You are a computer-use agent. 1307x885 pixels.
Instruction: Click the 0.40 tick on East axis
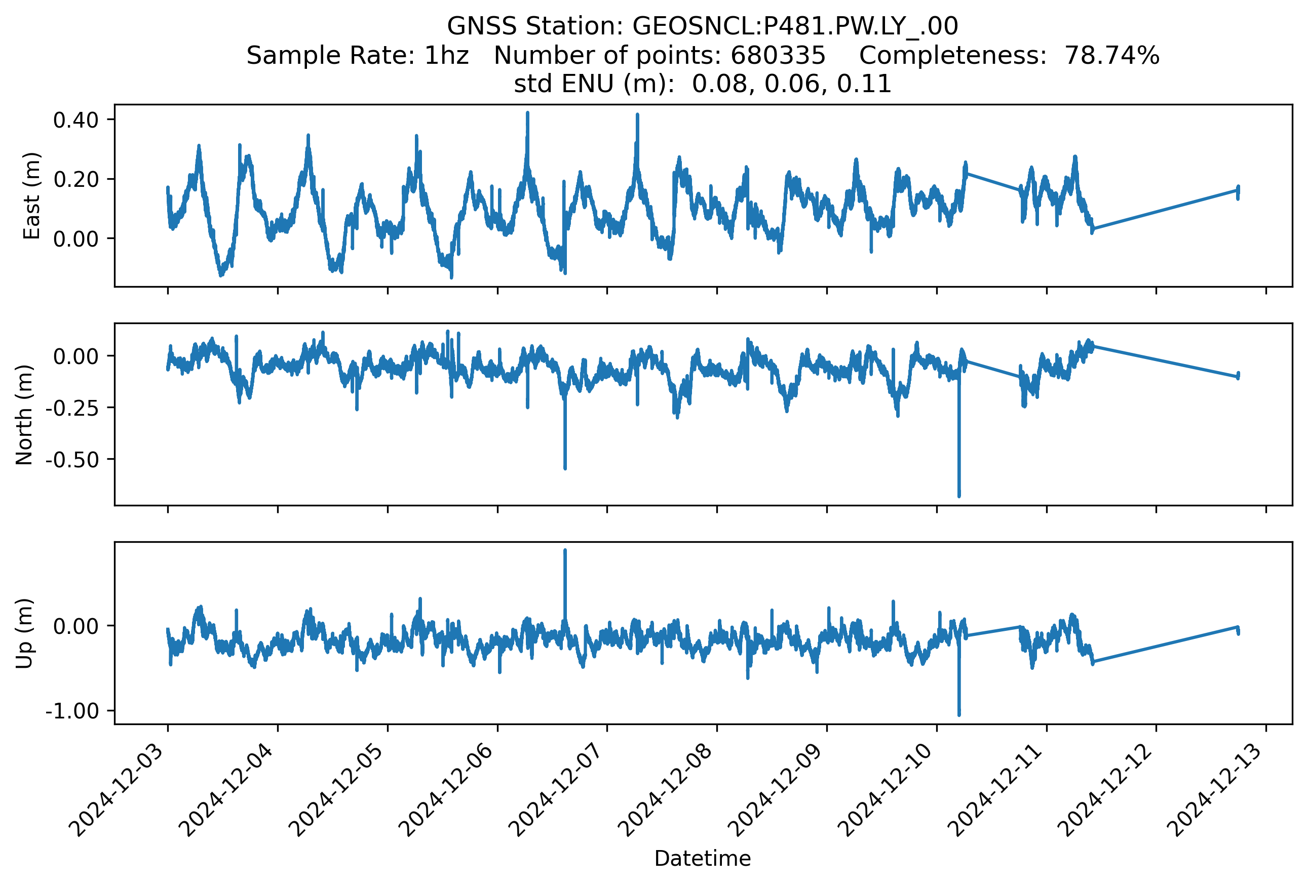(76, 120)
